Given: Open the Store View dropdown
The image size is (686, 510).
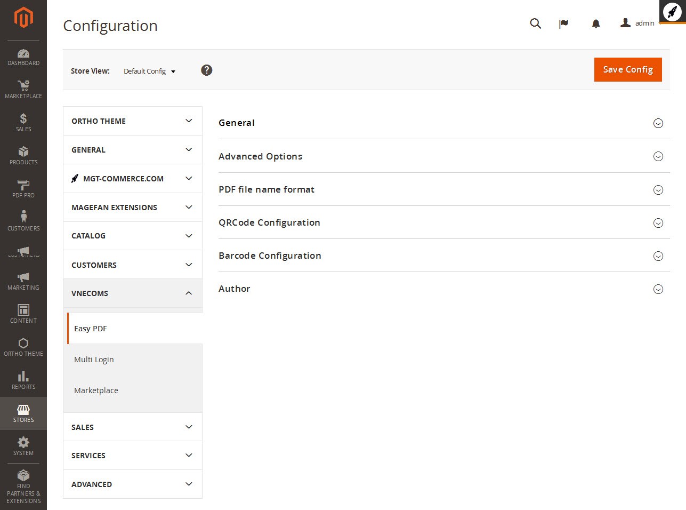Looking at the screenshot, I should pos(149,71).
